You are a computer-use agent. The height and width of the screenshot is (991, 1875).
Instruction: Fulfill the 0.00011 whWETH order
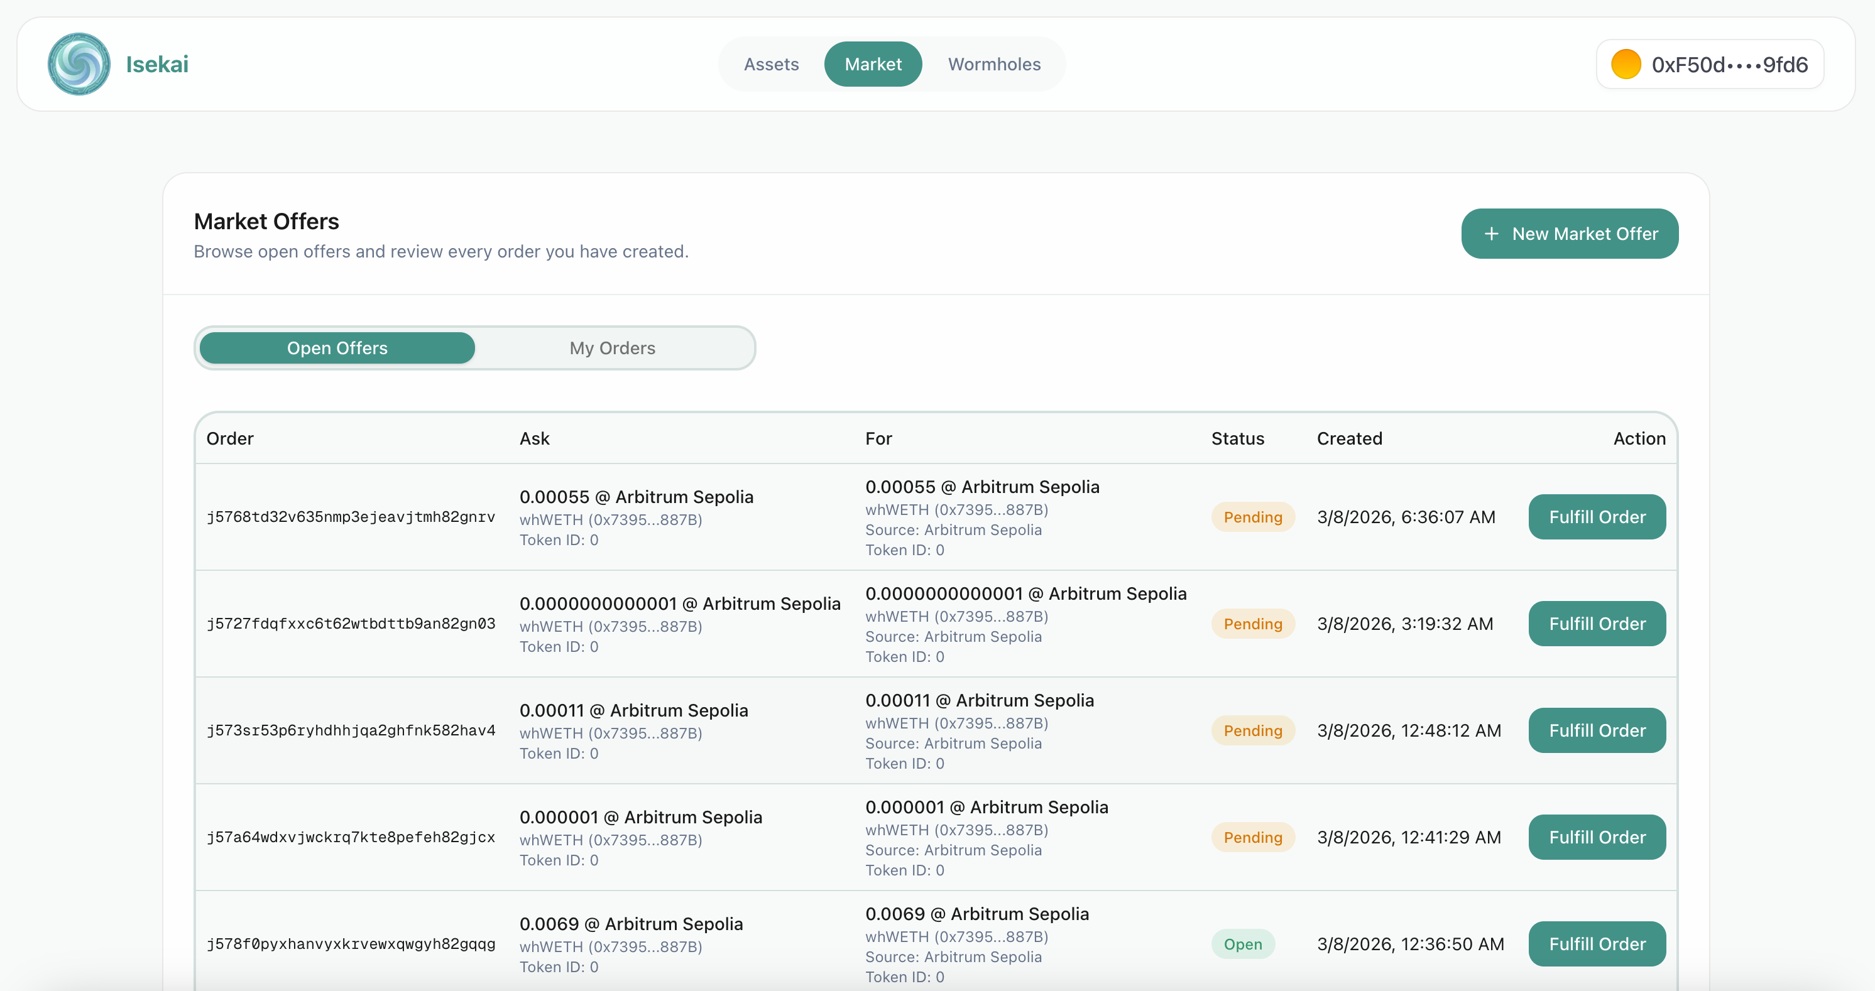[1596, 730]
